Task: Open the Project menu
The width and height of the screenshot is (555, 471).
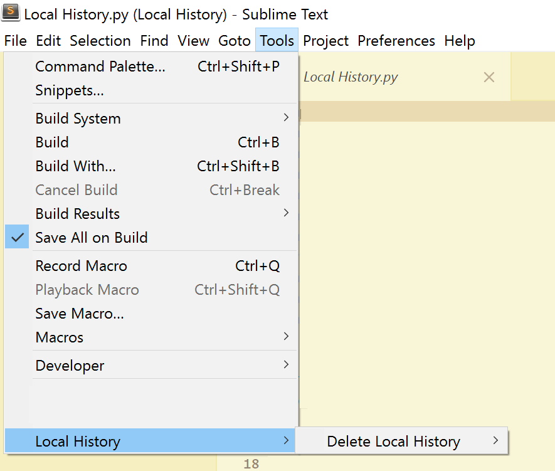Action: coord(325,41)
